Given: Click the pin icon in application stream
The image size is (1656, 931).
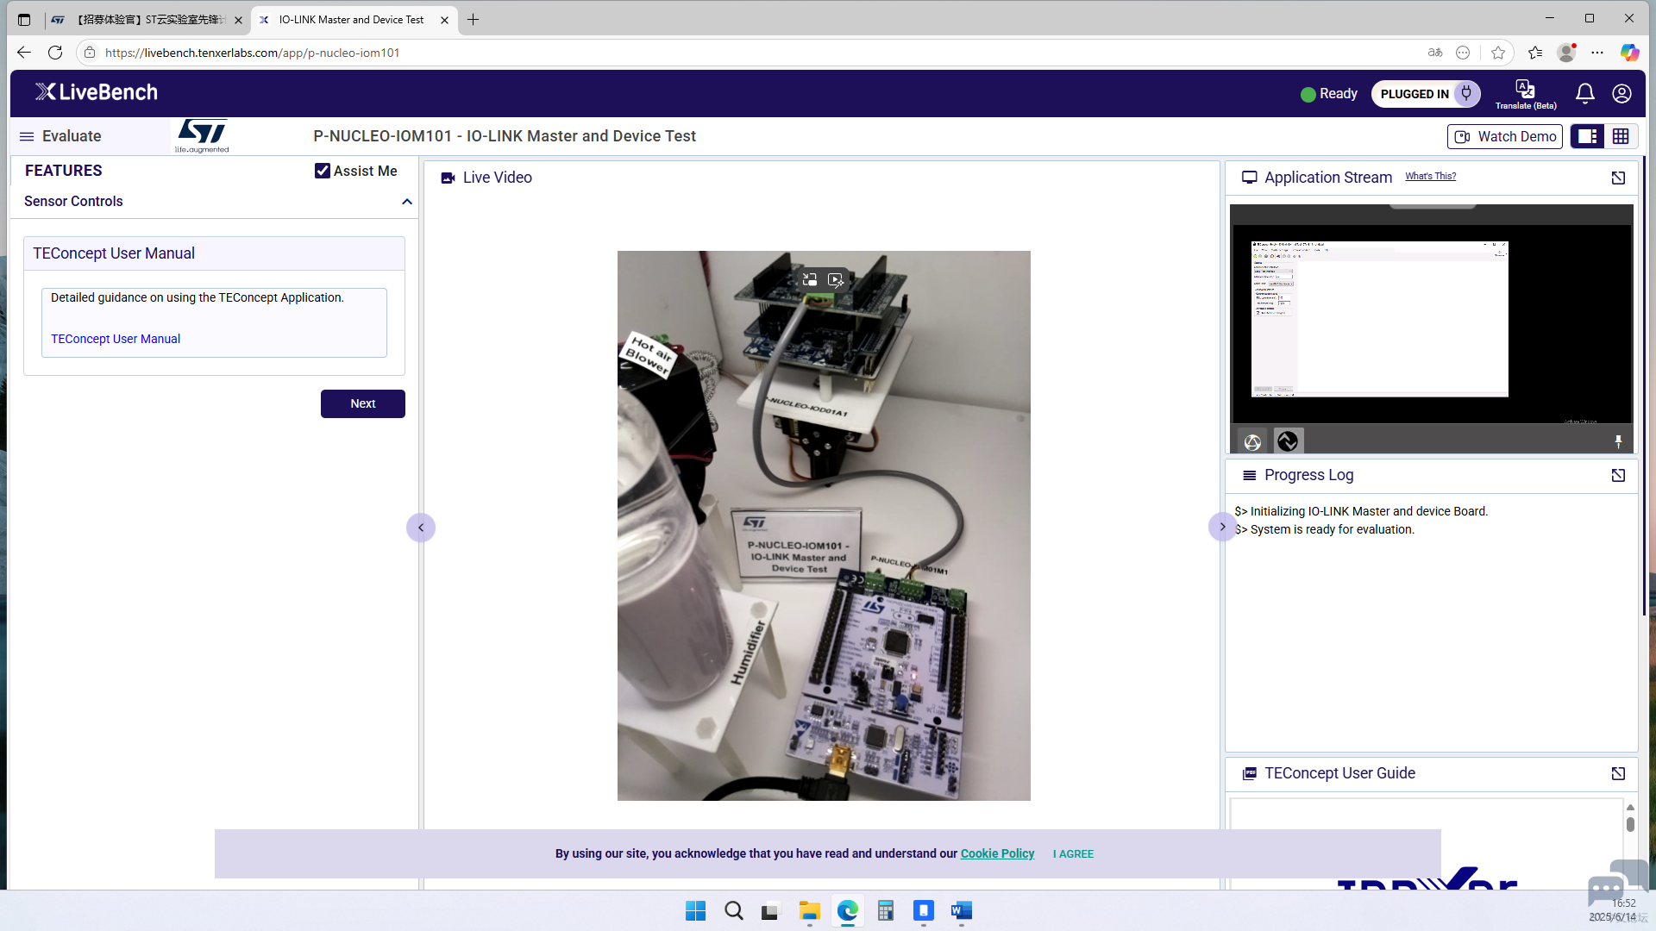Looking at the screenshot, I should pos(1618,441).
